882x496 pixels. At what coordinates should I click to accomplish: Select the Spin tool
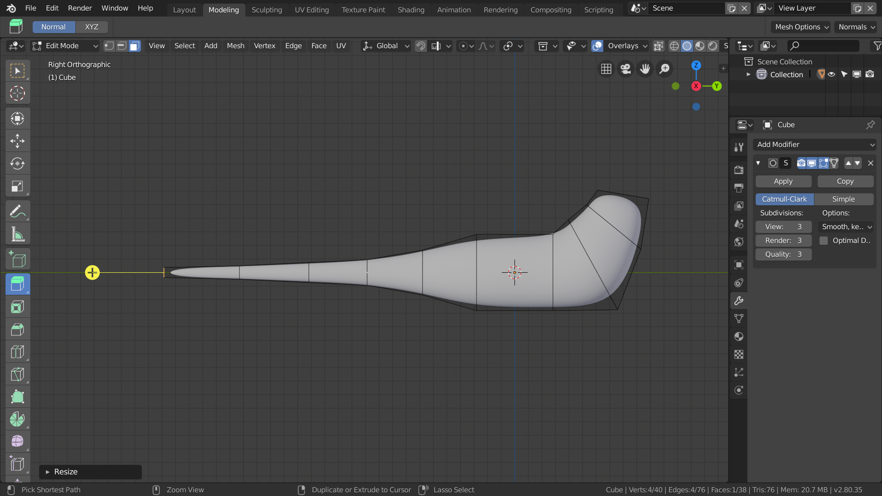pyautogui.click(x=17, y=419)
